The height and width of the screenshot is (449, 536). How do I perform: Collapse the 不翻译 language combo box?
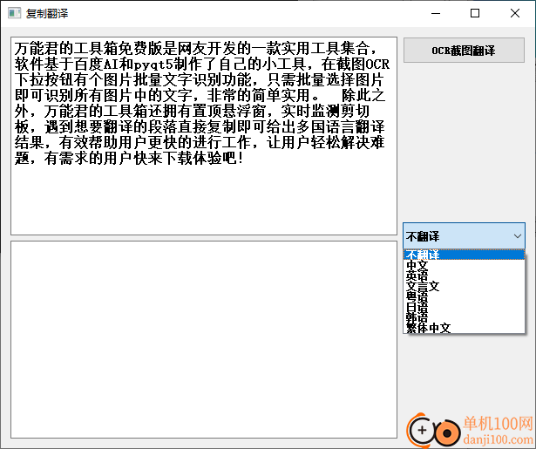pos(464,236)
